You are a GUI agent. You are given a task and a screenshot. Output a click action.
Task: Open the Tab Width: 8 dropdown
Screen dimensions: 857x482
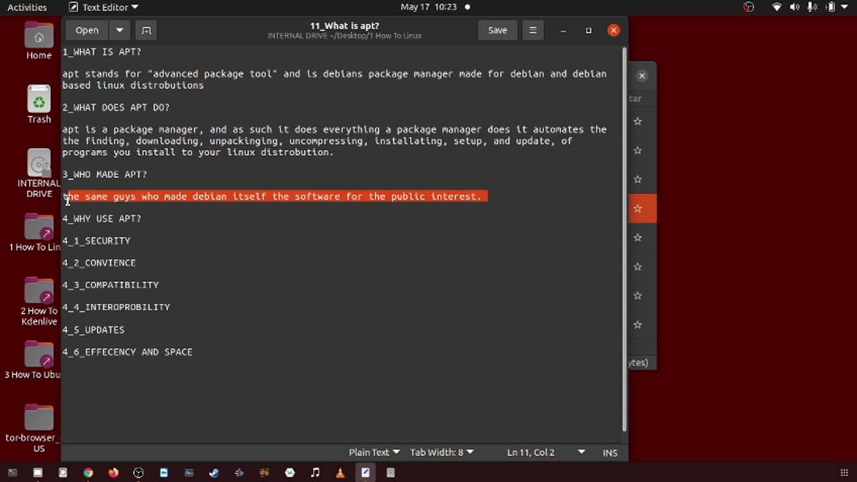[442, 453]
